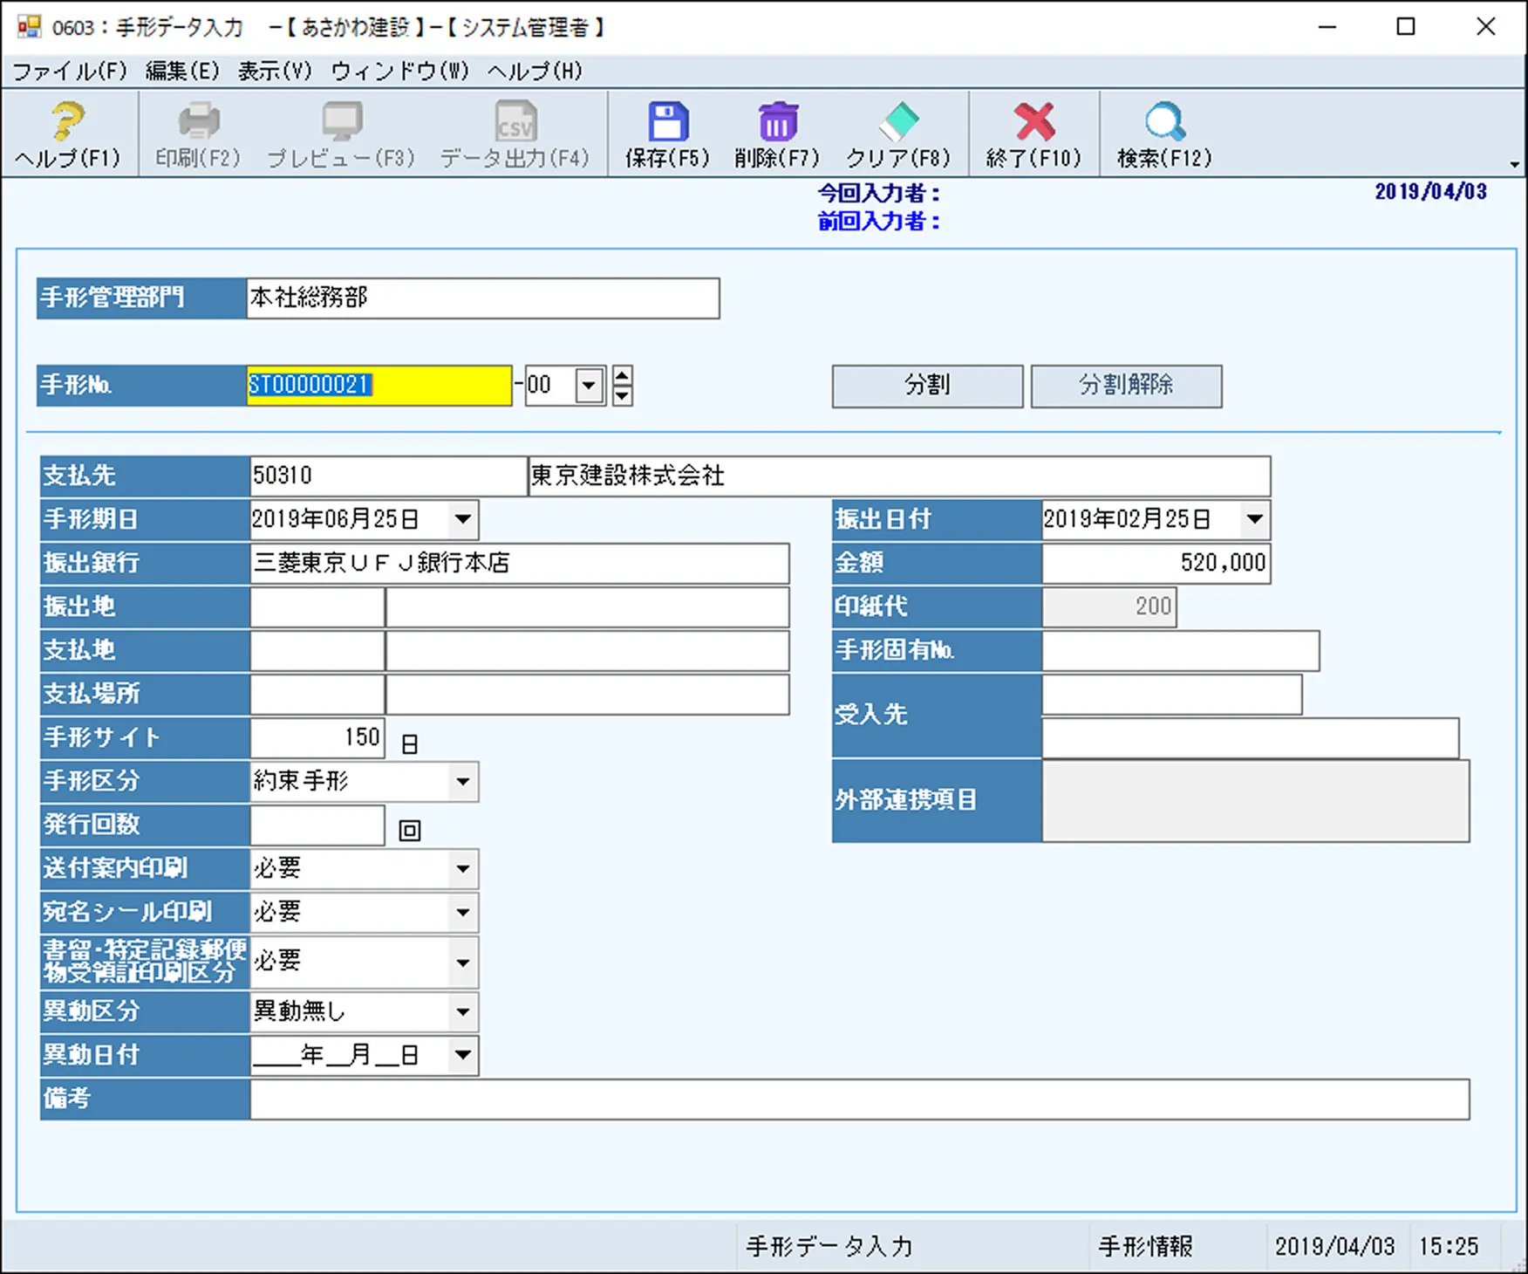Click the Print (F2) printer icon

(x=198, y=122)
